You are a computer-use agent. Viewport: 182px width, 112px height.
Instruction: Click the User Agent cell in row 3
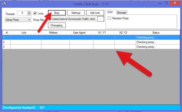pyautogui.click(x=82, y=47)
